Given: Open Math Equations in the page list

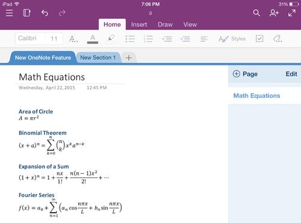Looking at the screenshot, I should [x=264, y=96].
